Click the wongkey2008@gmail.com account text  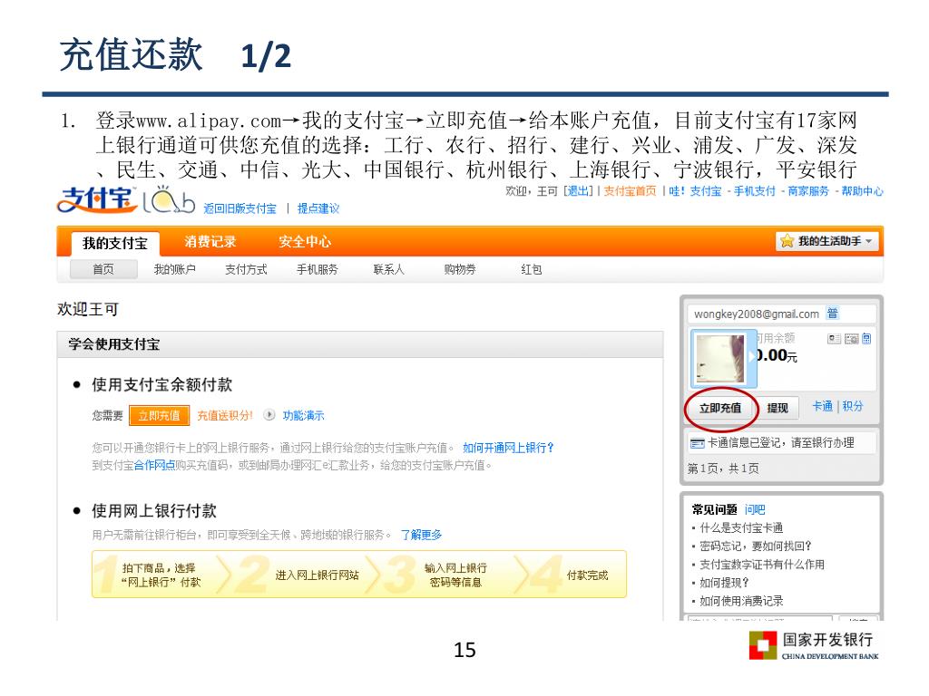(757, 314)
